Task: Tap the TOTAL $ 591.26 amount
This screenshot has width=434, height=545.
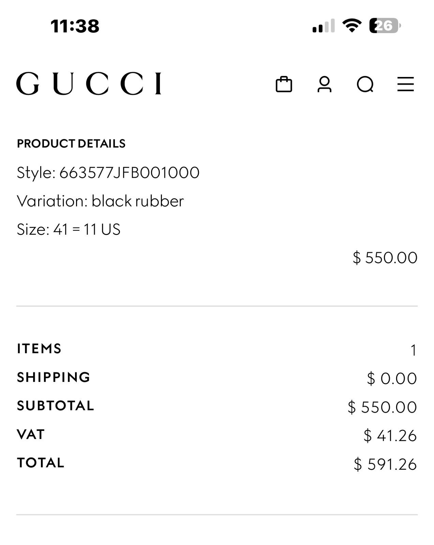Action: click(x=385, y=464)
